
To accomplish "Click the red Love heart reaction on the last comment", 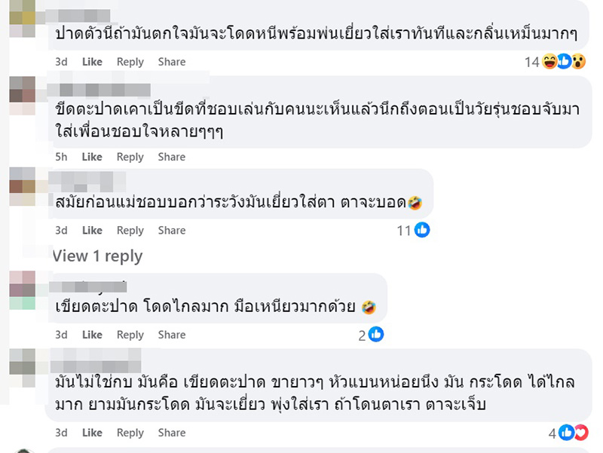I will tap(580, 433).
